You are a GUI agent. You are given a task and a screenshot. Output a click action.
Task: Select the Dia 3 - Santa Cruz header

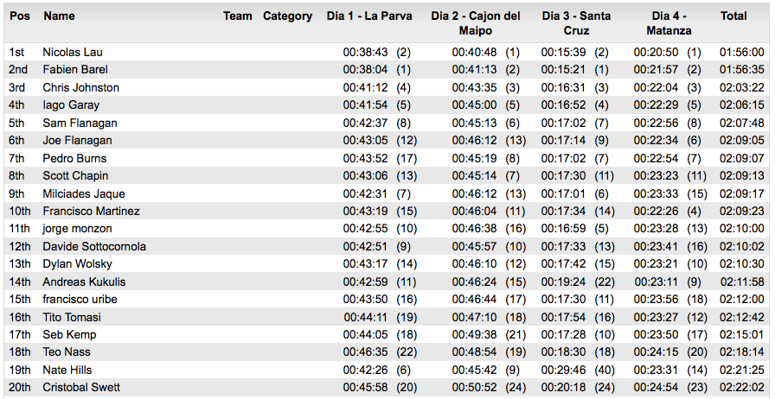tap(576, 22)
